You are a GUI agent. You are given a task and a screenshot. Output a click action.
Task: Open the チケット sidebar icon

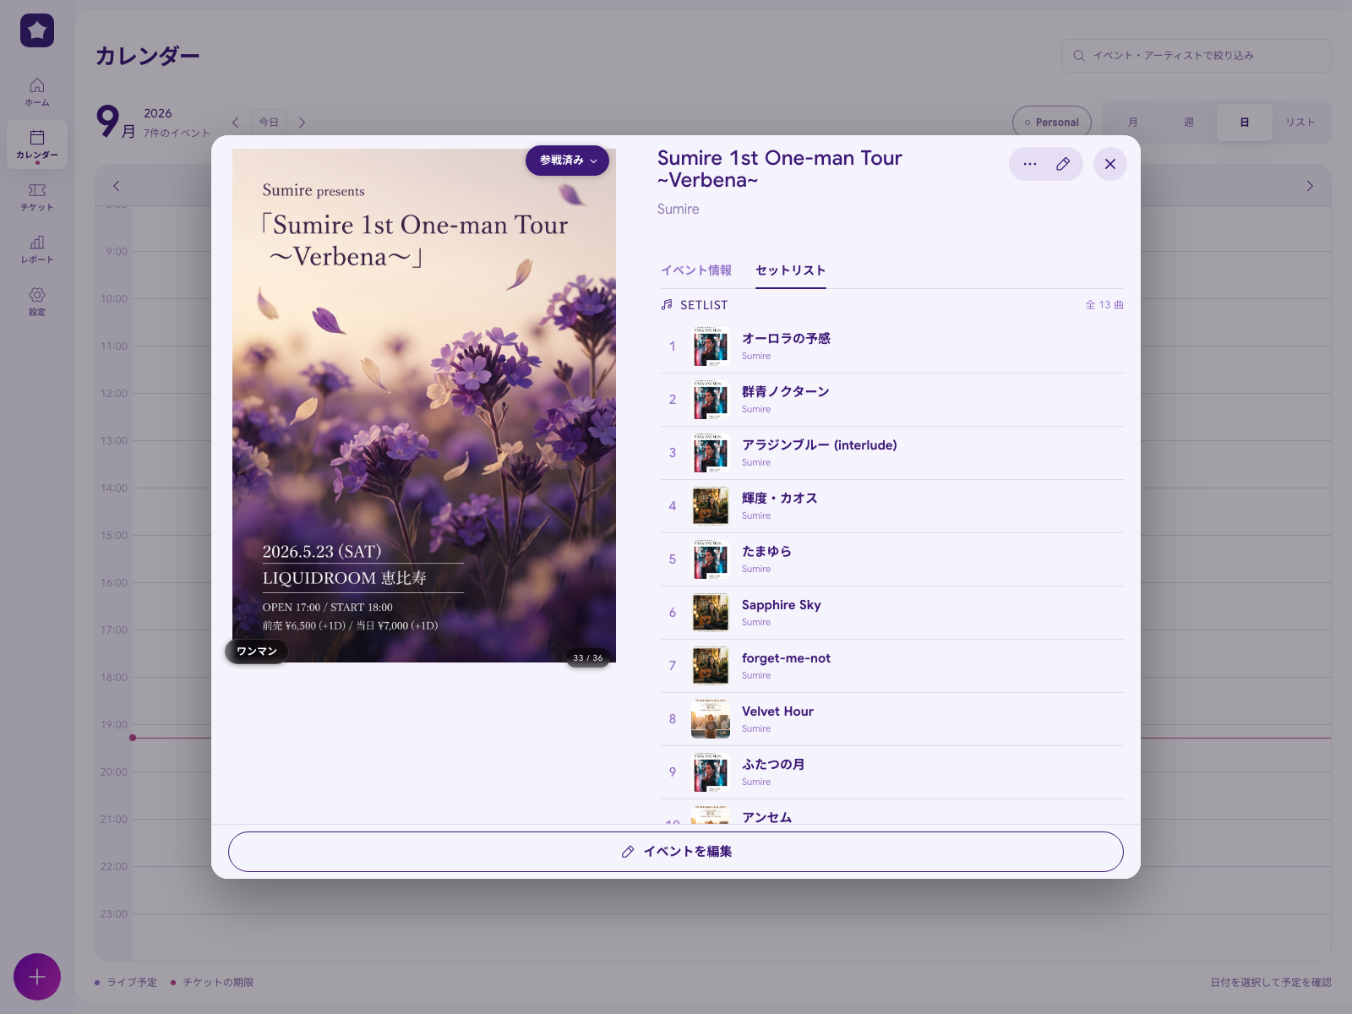point(37,197)
